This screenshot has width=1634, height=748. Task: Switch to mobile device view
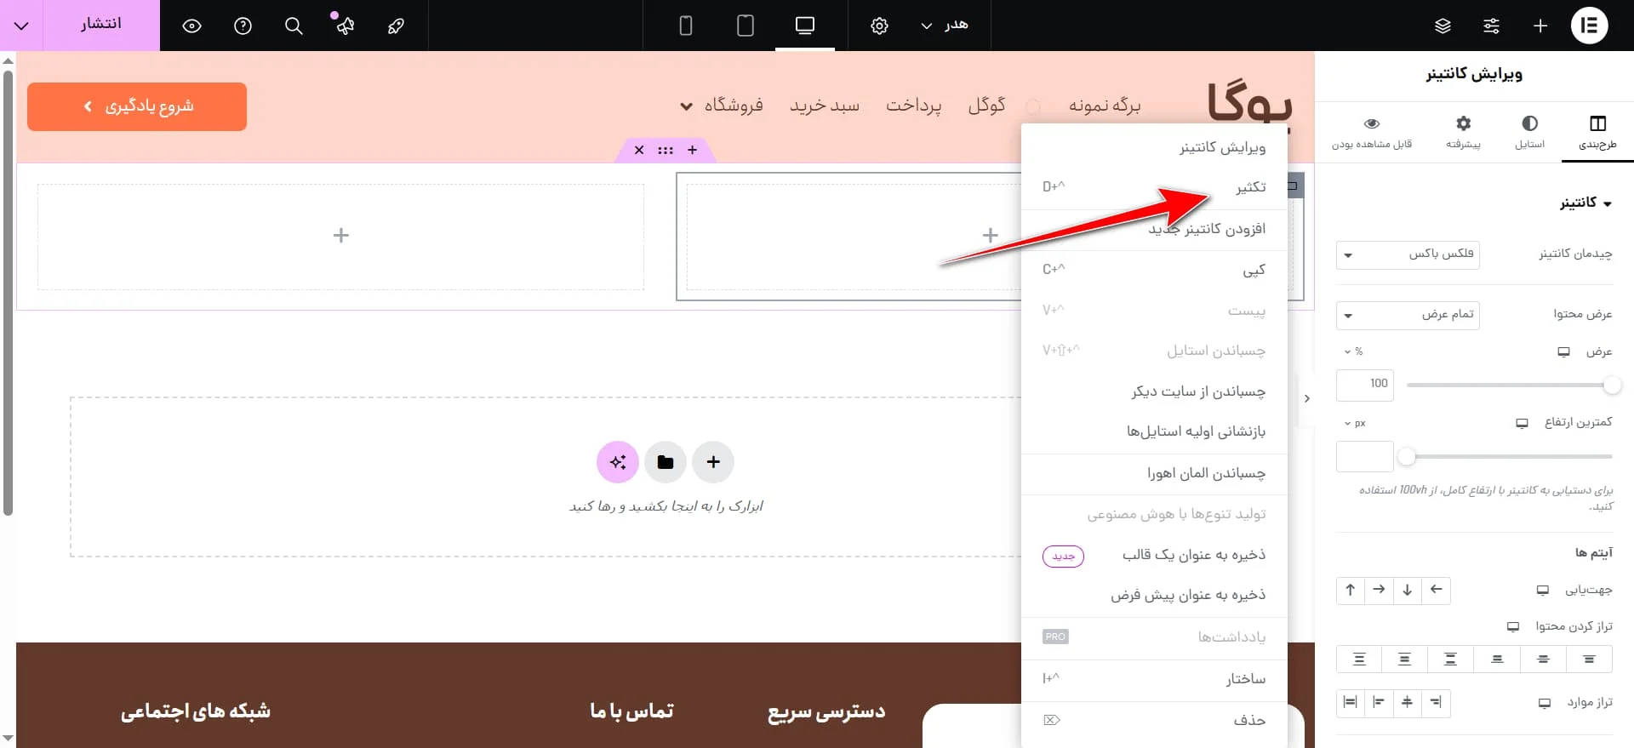685,26
